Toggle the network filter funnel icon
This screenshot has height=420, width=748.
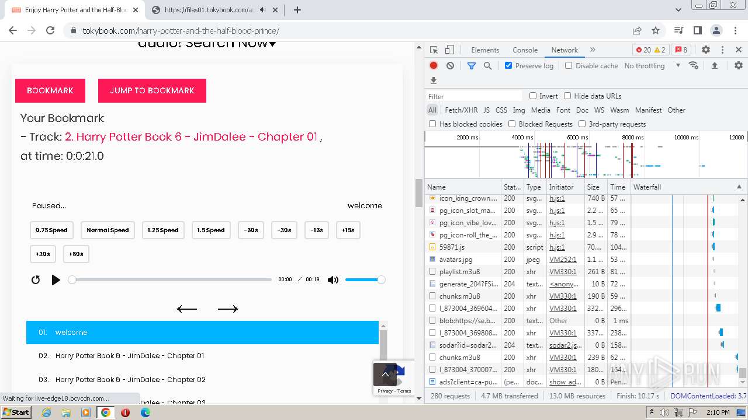(472, 66)
